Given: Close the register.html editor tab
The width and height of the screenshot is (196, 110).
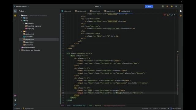Looking at the screenshot, I should point(131,11).
